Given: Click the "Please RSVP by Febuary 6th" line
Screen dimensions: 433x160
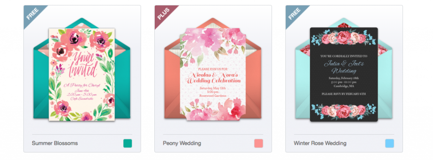Looking at the screenshot, I should 344,94.
